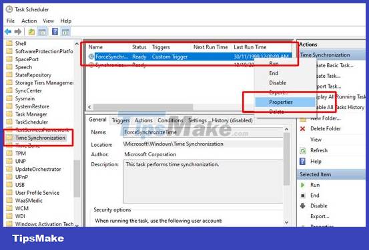
Task: Click the WCM folder icon
Action: (9, 208)
